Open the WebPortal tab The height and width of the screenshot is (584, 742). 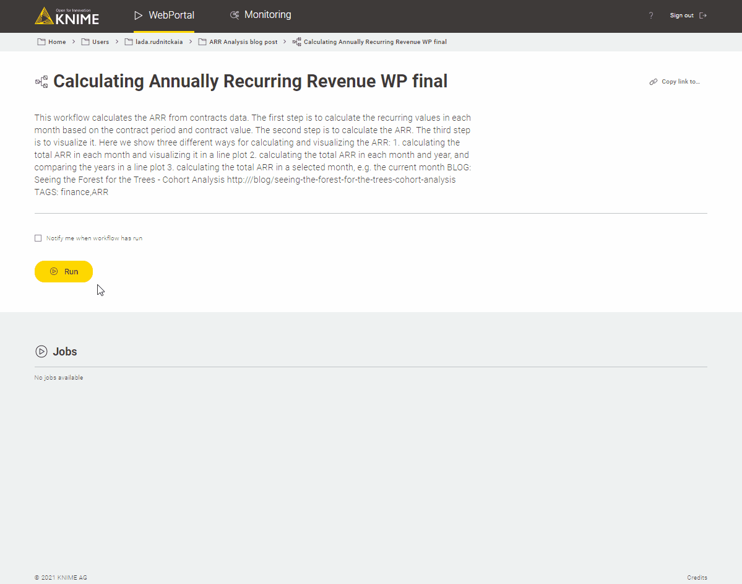coord(164,15)
